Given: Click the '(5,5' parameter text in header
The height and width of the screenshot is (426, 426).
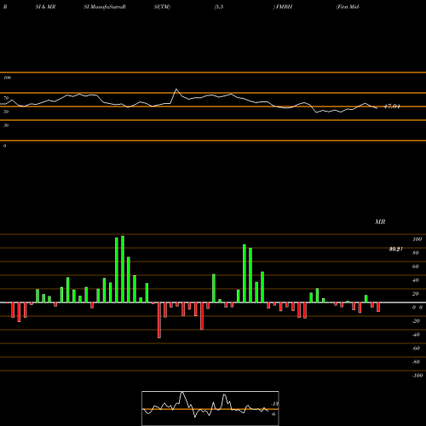Looking at the screenshot, I should pyautogui.click(x=219, y=7).
